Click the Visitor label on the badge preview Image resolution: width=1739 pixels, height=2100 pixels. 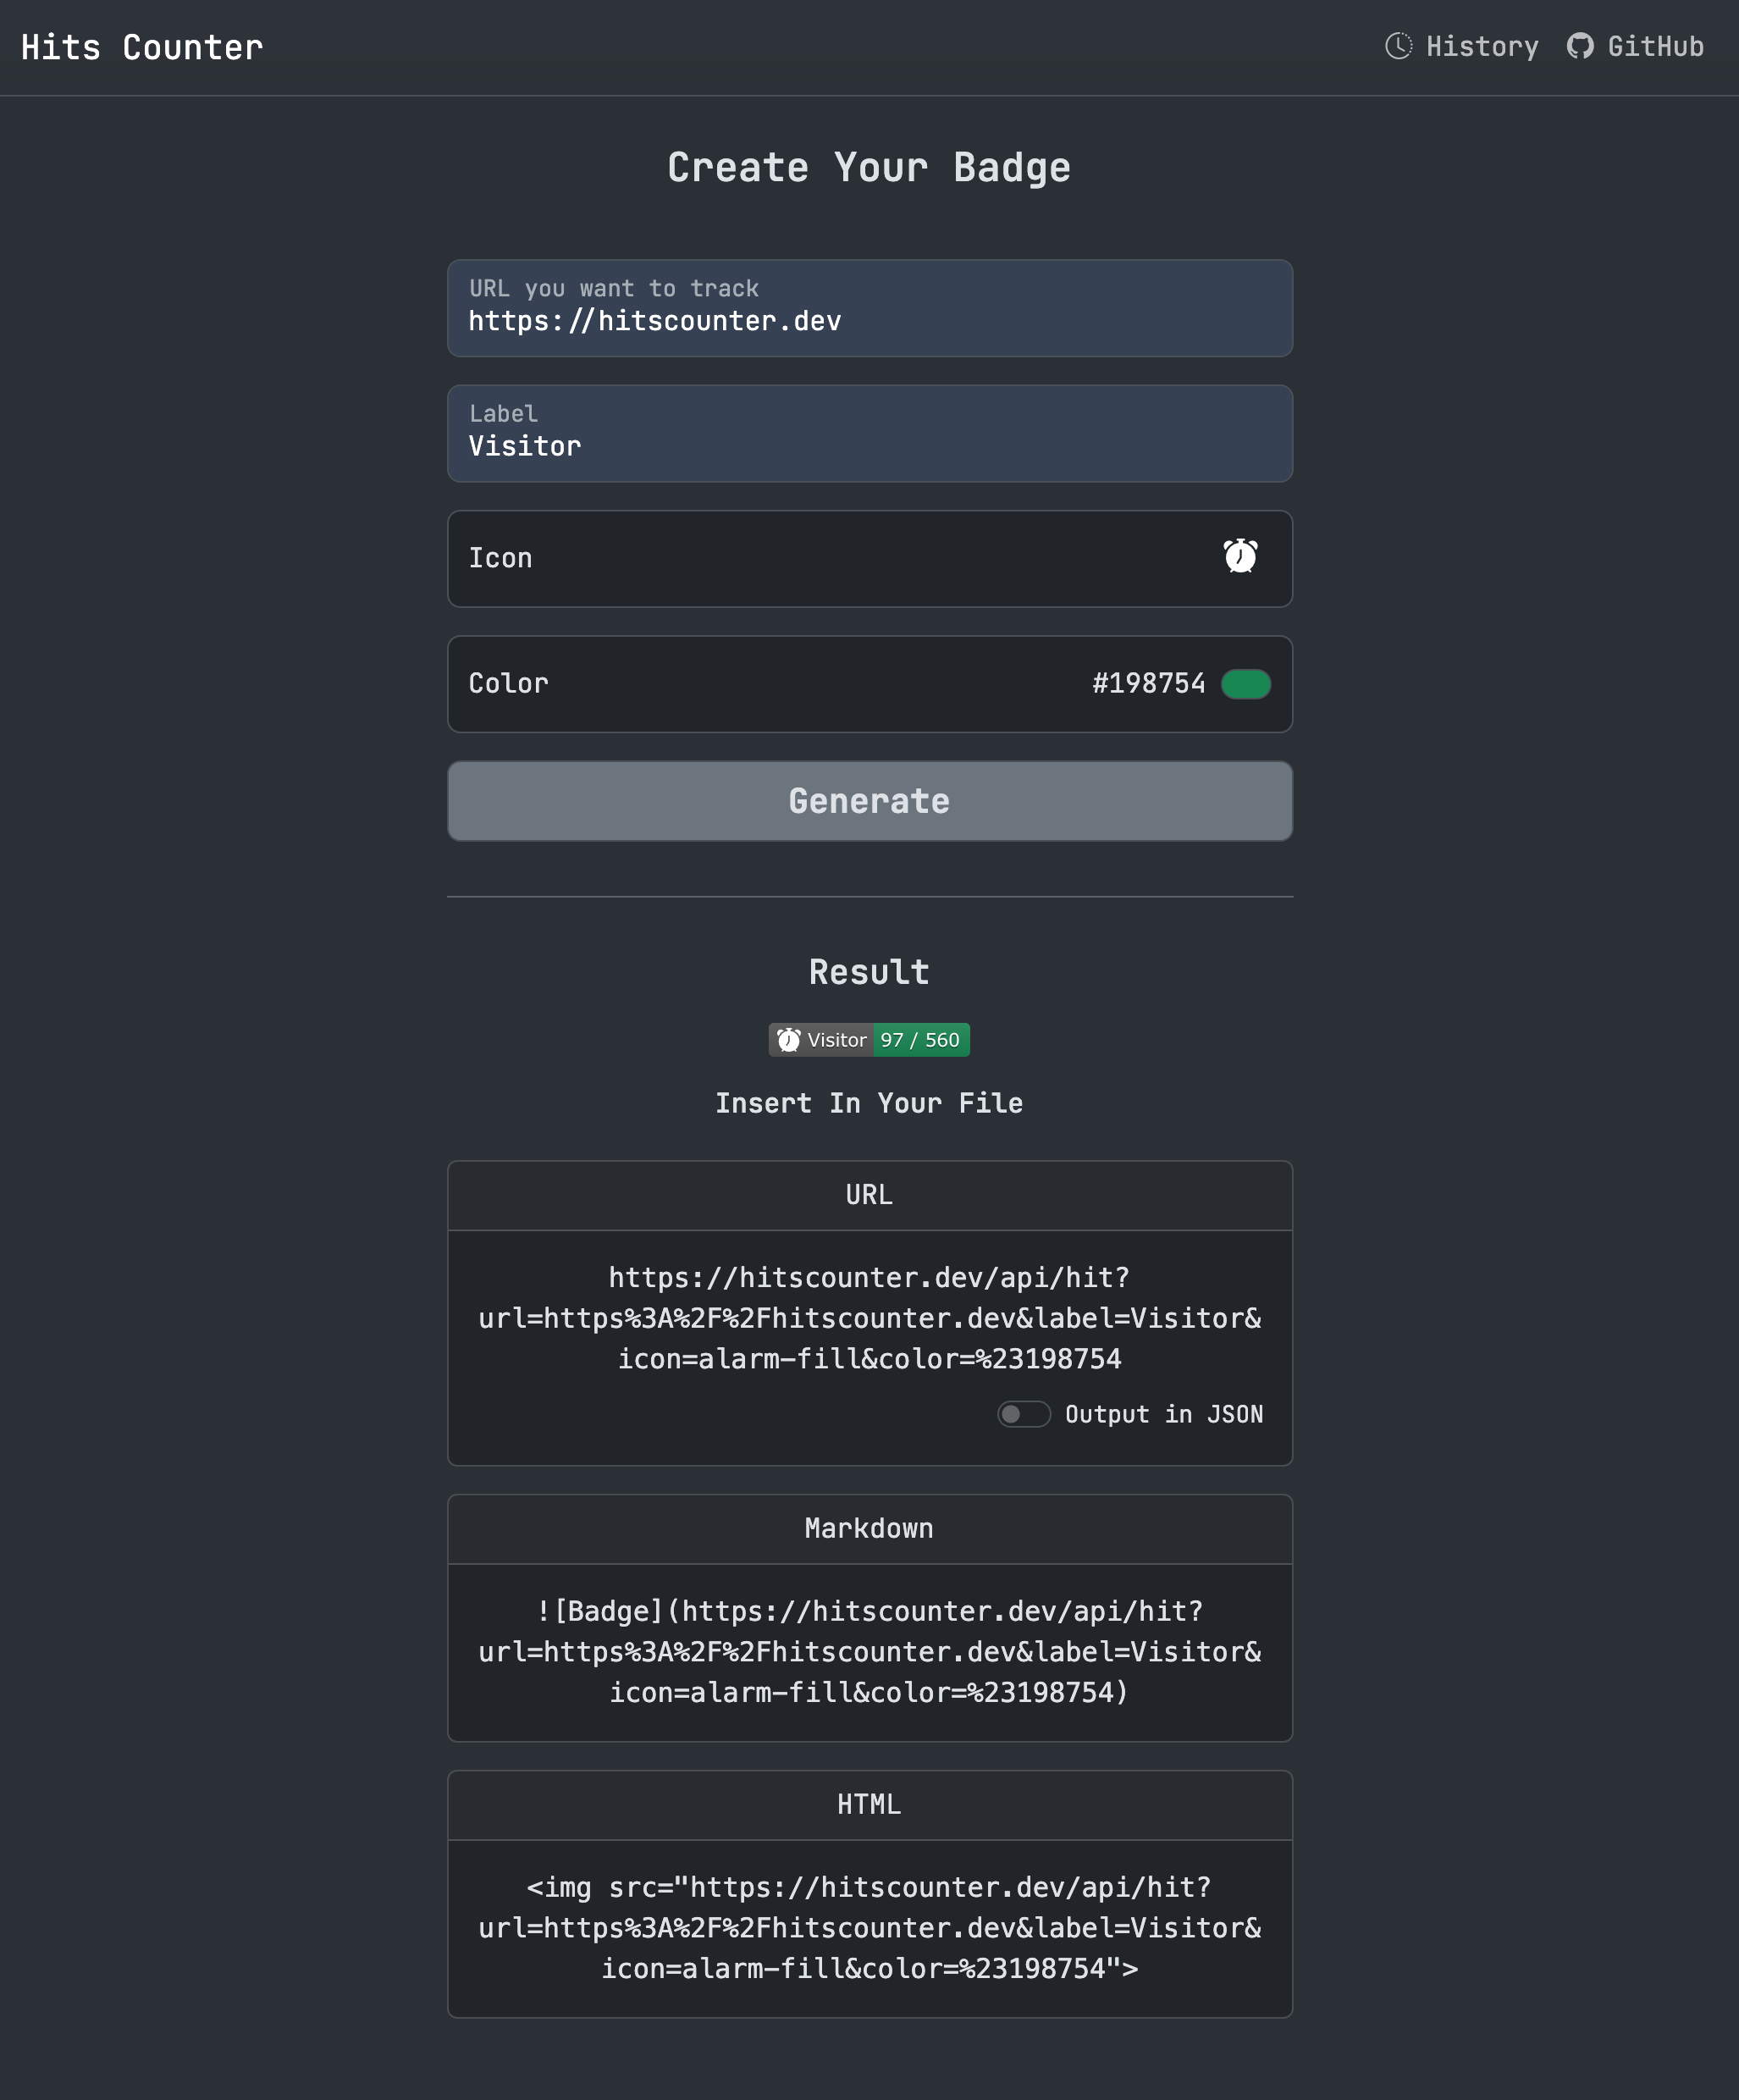tap(837, 1039)
